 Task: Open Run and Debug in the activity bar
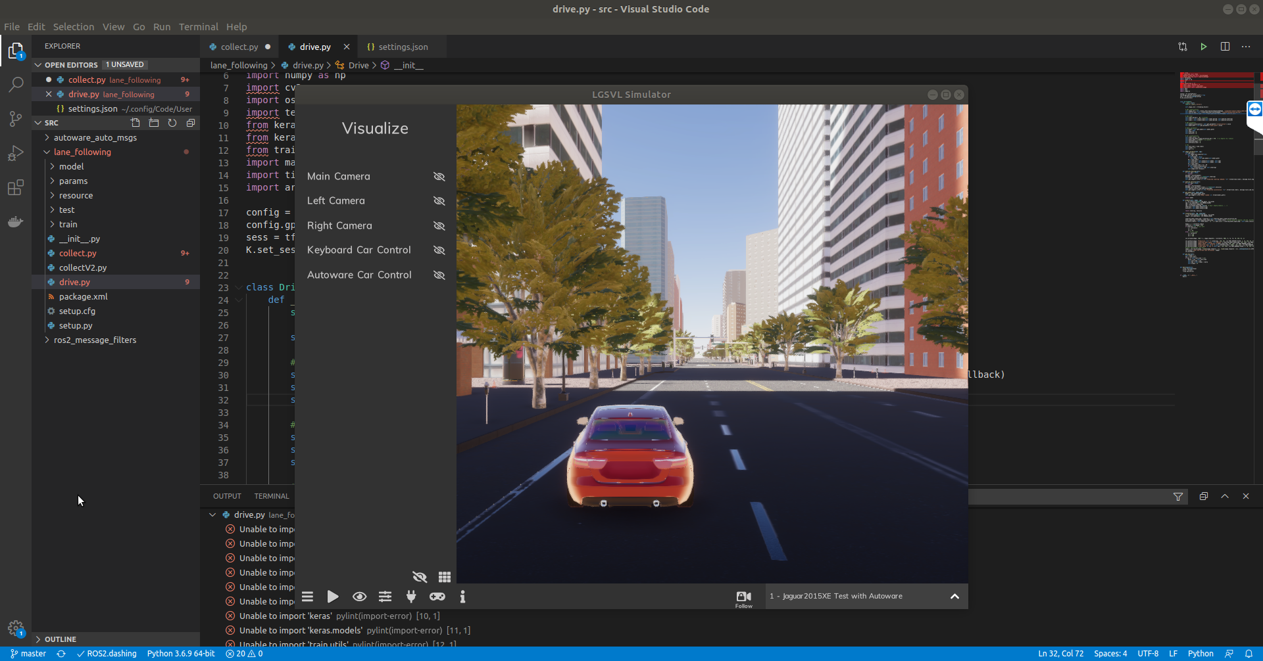(15, 153)
